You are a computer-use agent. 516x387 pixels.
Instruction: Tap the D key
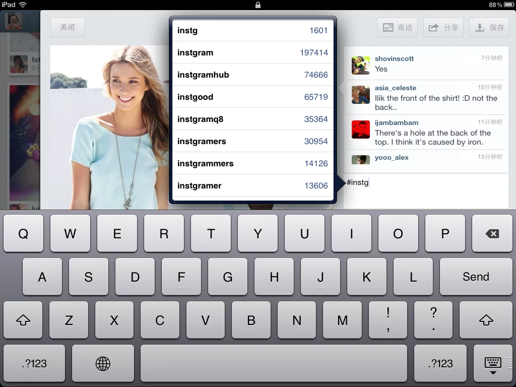(135, 277)
